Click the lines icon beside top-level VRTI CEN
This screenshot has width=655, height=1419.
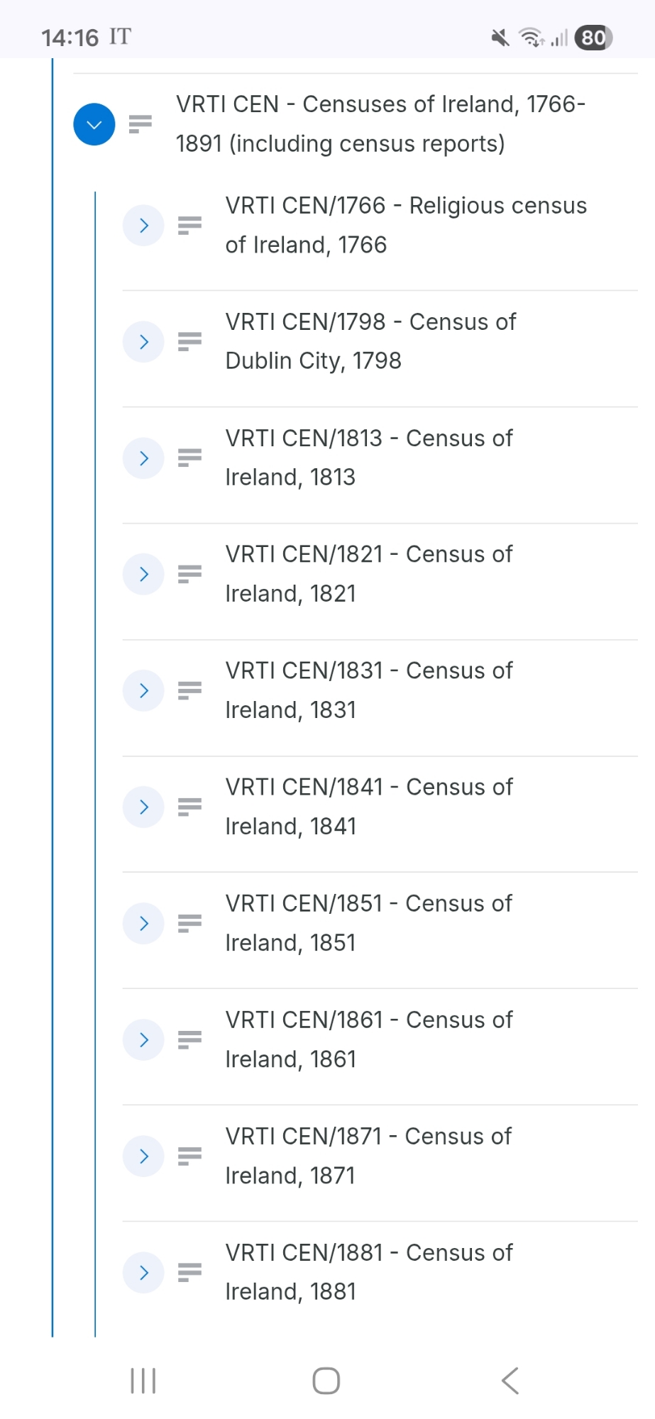(x=141, y=124)
